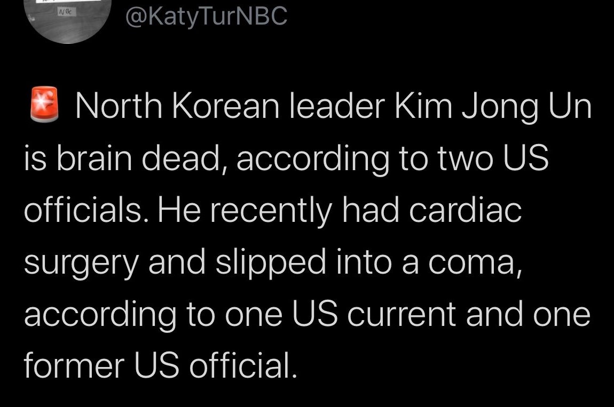Open the @KatyTurNBC profile handle
The height and width of the screenshot is (407, 614).
click(x=207, y=17)
